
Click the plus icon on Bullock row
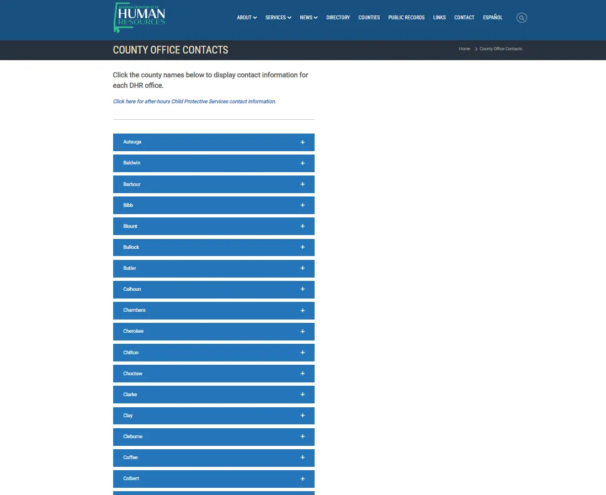click(x=302, y=247)
